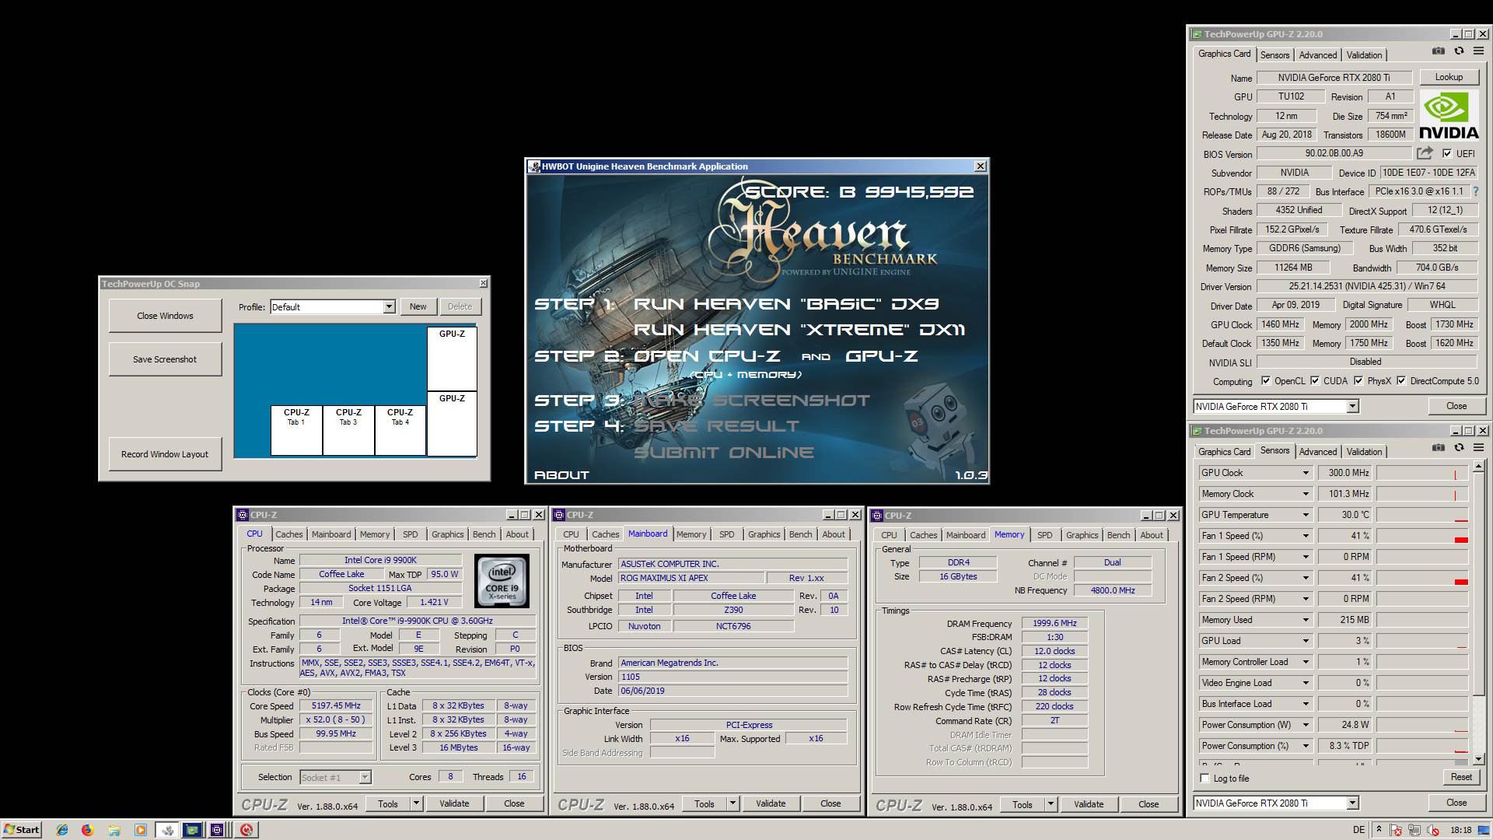Viewport: 1493px width, 840px height.
Task: Click the network tray icon
Action: point(1414,831)
